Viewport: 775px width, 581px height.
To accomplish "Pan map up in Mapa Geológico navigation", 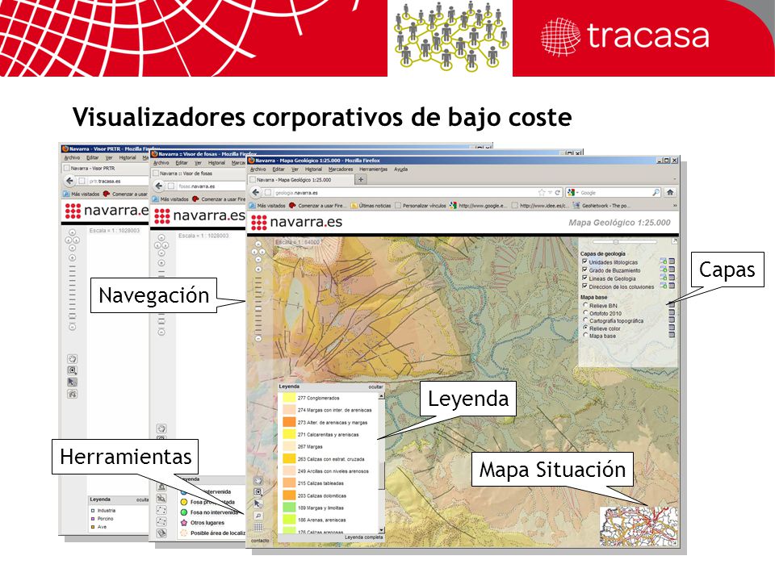I will pos(258,244).
